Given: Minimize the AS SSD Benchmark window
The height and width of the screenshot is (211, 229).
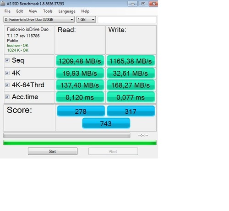Looking at the screenshot, I should 133,4.
